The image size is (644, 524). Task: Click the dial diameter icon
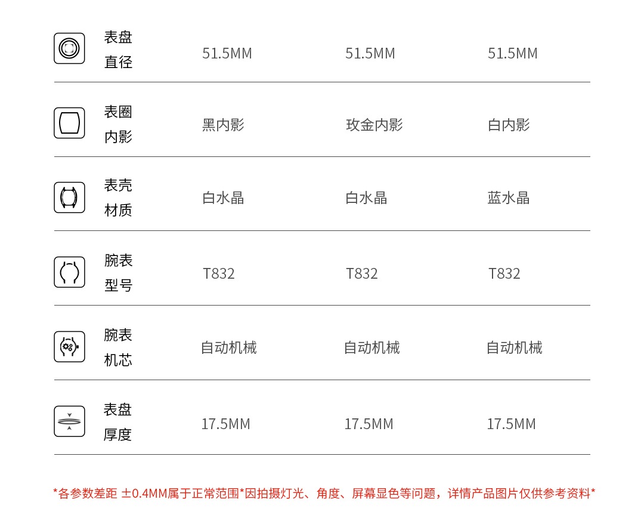[x=69, y=48]
